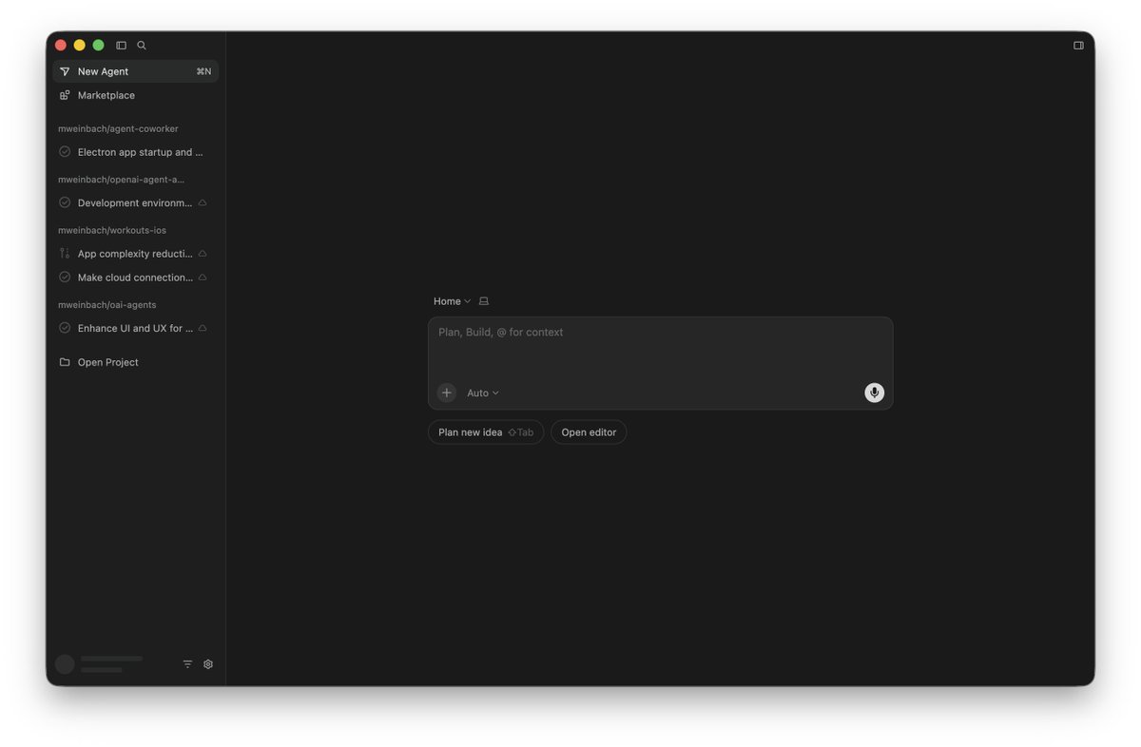Open the Enhance UI and UX agent

click(x=136, y=328)
